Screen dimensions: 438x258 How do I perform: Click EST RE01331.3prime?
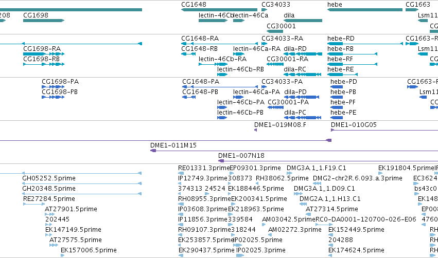(180, 173)
